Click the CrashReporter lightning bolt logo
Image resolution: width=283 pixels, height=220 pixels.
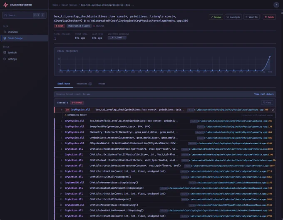point(5,5)
